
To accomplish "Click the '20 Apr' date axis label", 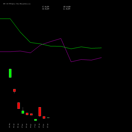I will [x=39, y=126].
